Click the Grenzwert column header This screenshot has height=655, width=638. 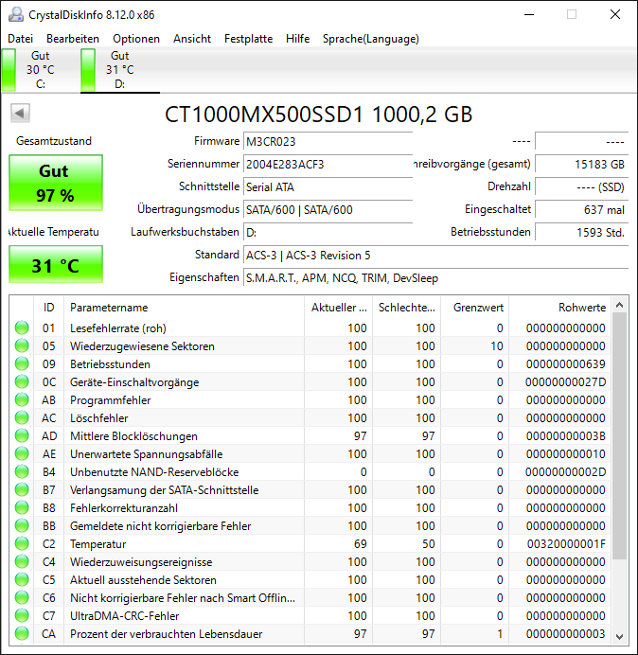(474, 308)
